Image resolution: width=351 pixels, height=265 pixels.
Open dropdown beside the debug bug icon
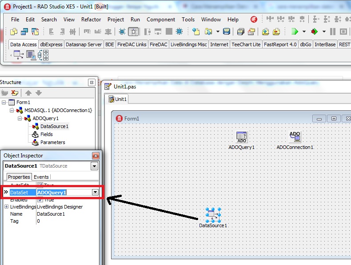[324, 32]
